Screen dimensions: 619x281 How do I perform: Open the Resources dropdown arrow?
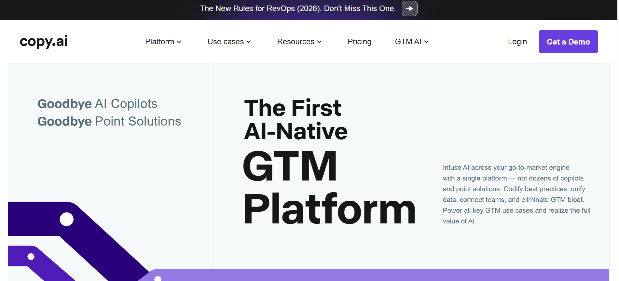pos(319,42)
